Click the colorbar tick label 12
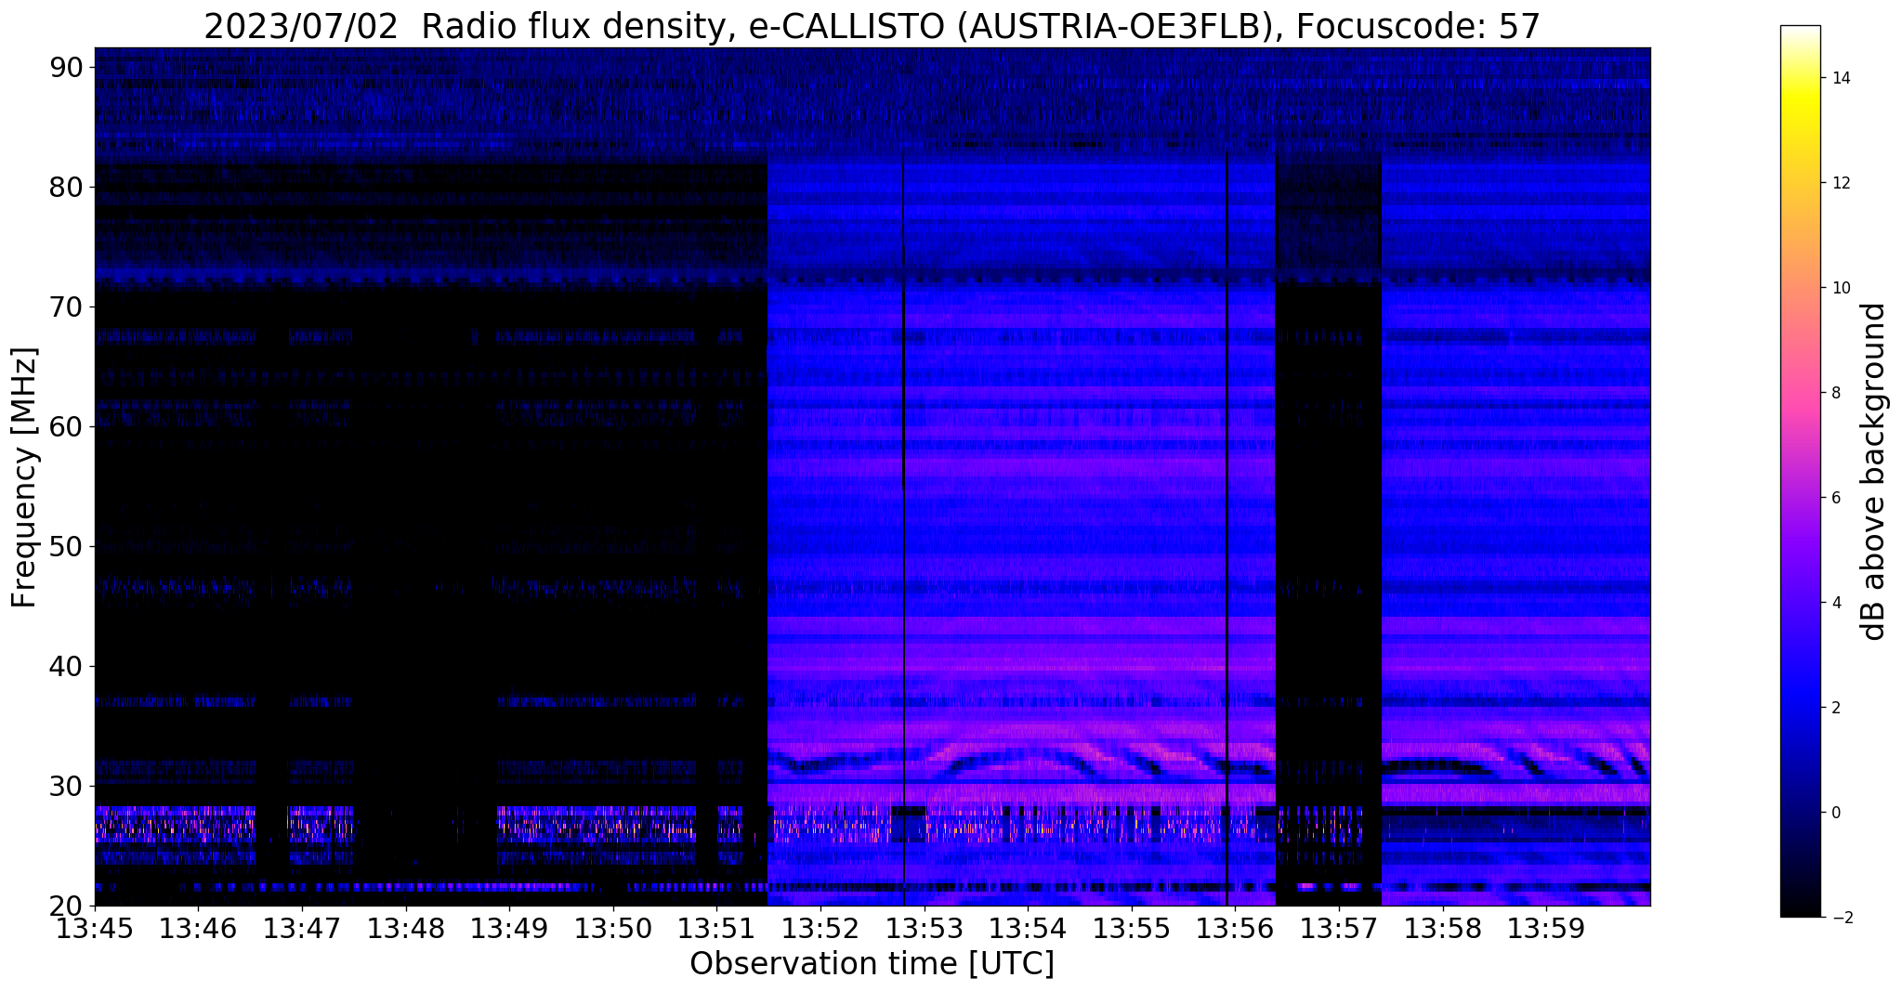Image resolution: width=1902 pixels, height=991 pixels. (x=1840, y=183)
